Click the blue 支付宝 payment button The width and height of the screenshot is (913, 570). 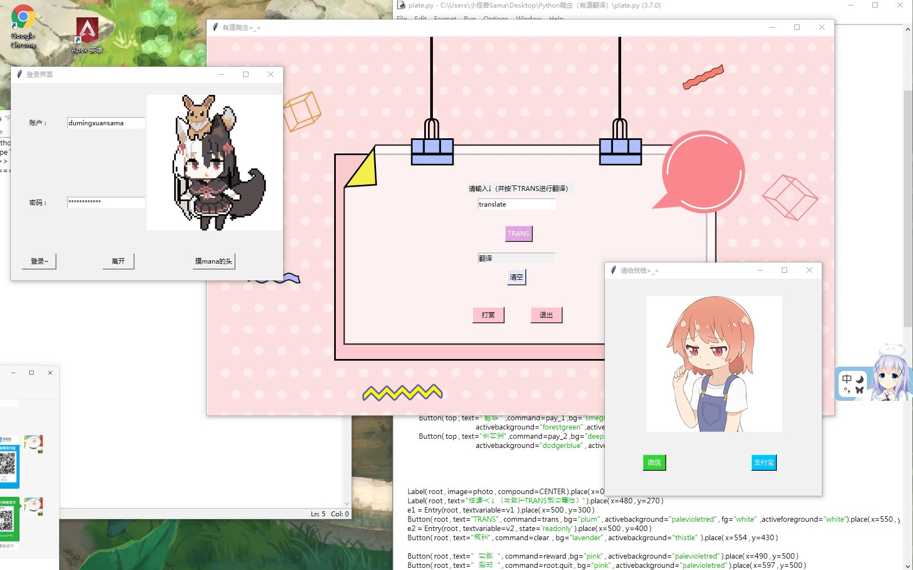point(764,463)
